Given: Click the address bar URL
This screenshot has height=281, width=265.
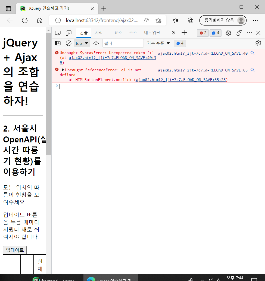Looking at the screenshot, I should 102,20.
